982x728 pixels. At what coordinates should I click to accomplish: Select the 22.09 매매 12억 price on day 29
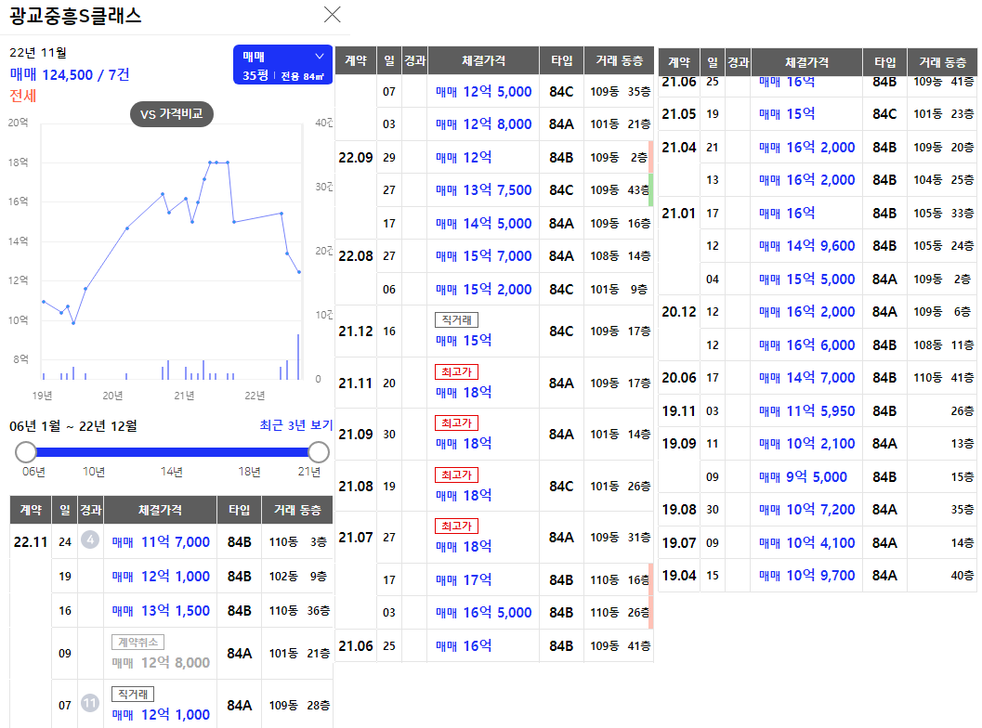click(x=464, y=158)
